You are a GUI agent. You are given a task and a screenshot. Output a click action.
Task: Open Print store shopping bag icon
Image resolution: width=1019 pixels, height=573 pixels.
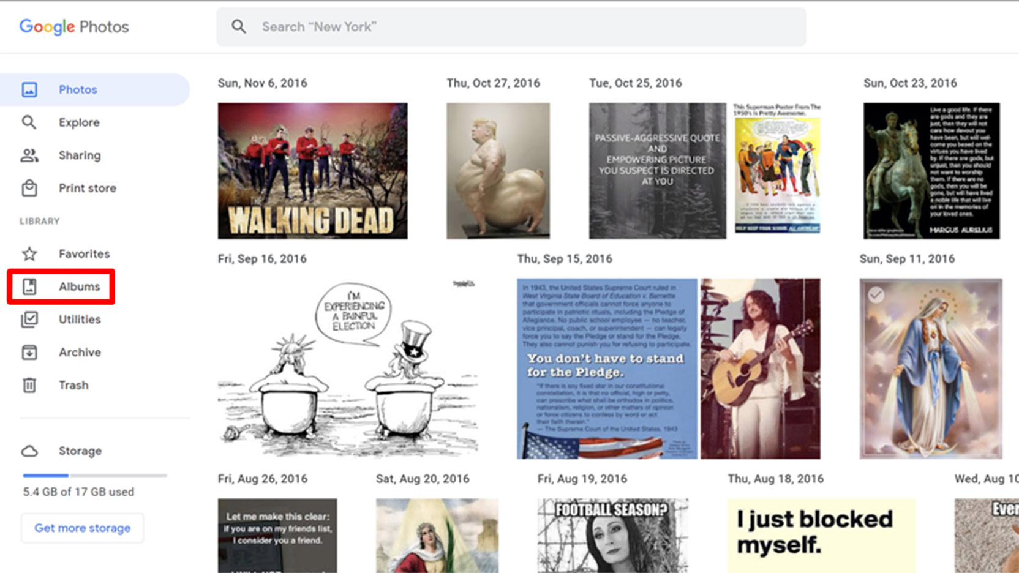29,188
